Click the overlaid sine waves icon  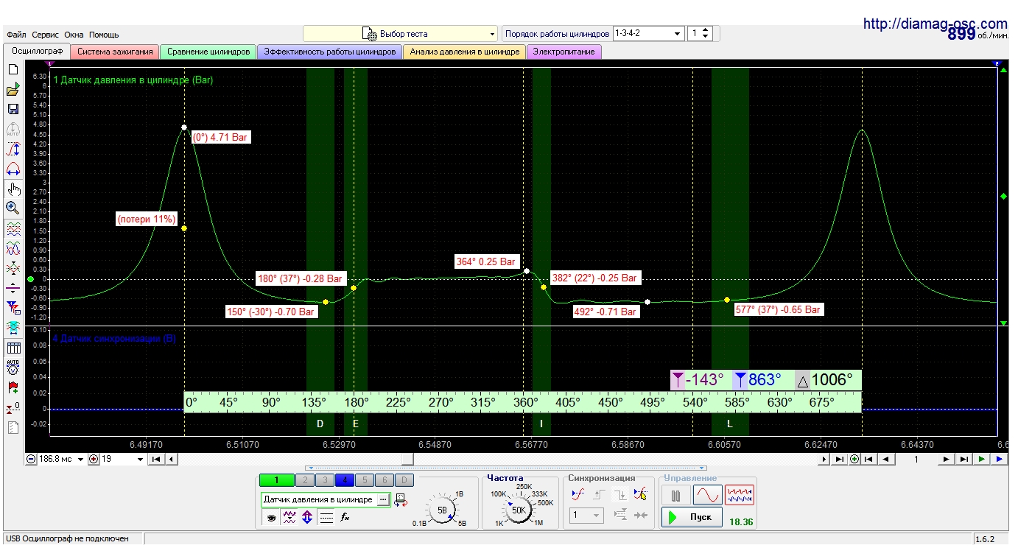pos(13,249)
